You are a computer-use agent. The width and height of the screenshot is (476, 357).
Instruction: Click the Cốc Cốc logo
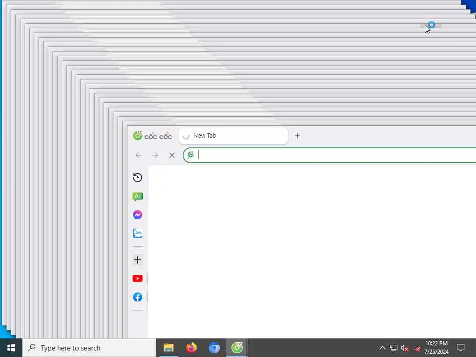(152, 136)
